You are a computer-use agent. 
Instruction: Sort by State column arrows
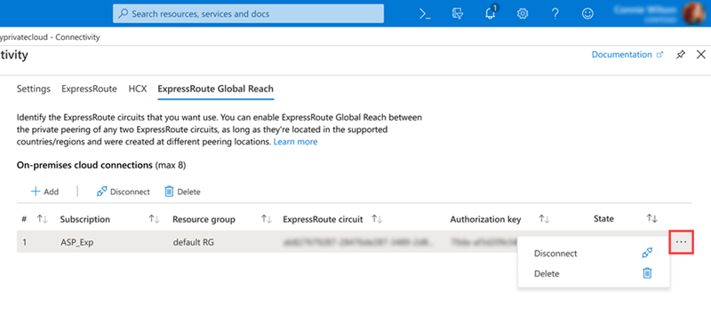point(651,219)
